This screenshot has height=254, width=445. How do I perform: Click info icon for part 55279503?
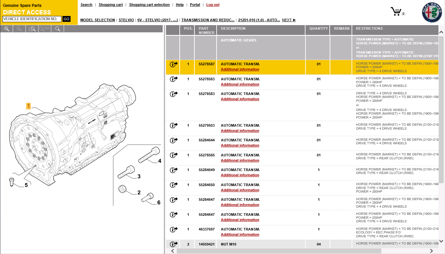point(173,125)
